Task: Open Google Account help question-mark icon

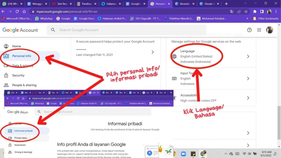Action: pos(249,30)
